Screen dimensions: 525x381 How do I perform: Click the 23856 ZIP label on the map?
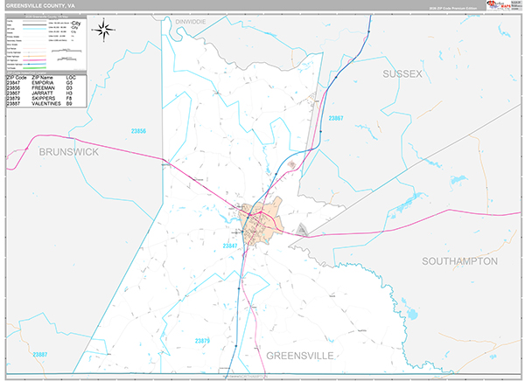coord(138,131)
